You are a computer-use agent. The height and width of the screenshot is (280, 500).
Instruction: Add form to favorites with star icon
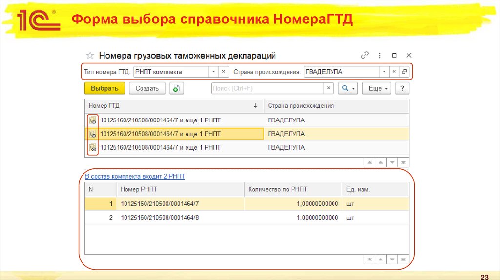click(x=90, y=56)
